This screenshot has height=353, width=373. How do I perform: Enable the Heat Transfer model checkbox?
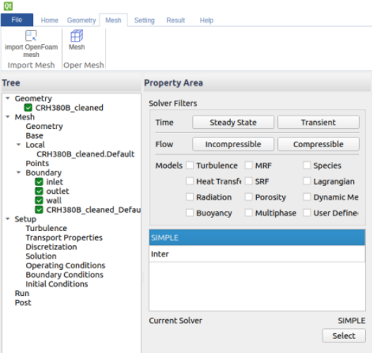click(189, 181)
